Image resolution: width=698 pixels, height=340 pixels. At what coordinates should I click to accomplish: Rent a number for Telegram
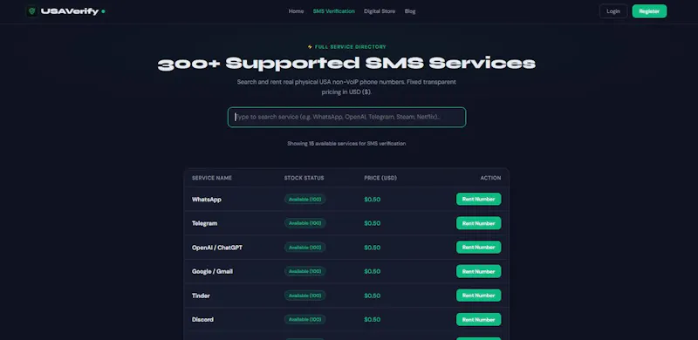click(478, 223)
